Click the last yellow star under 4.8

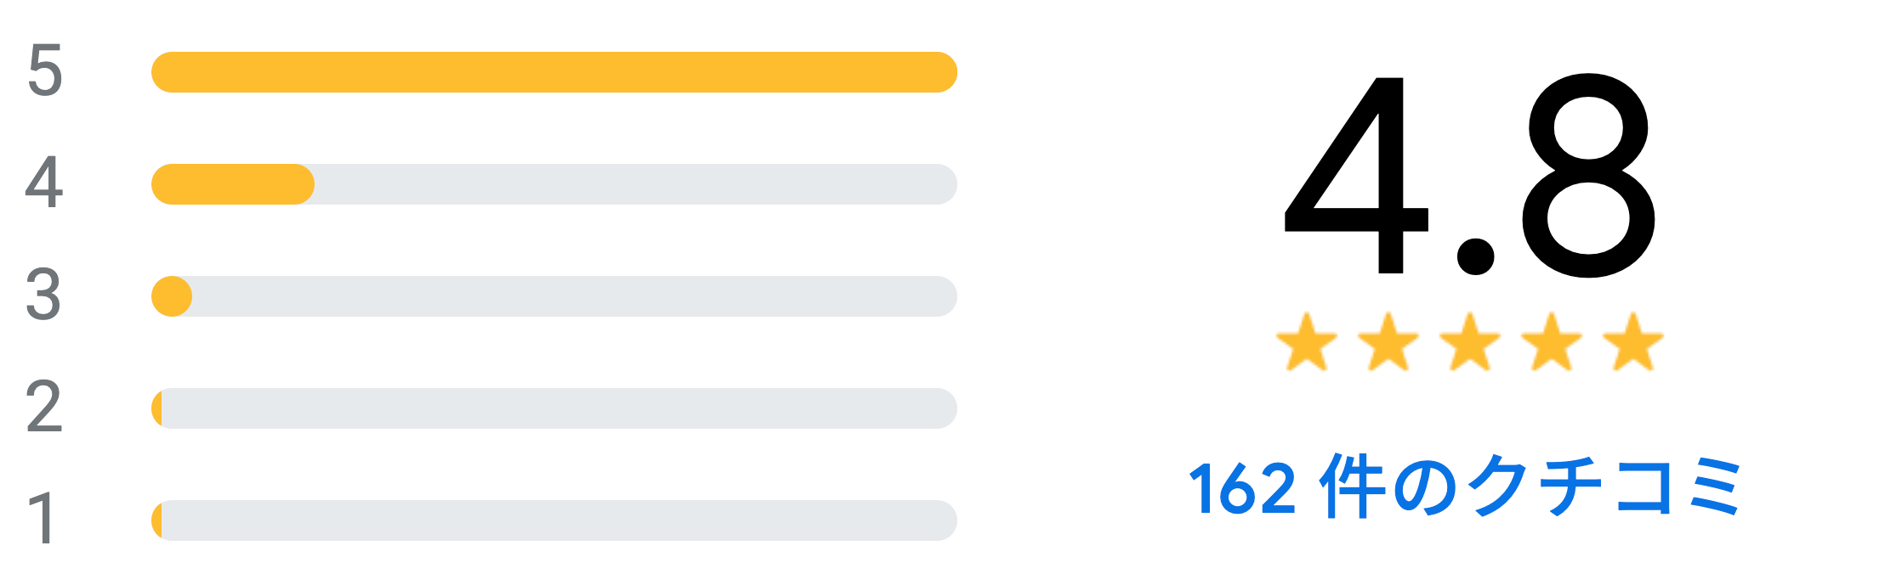(1633, 342)
